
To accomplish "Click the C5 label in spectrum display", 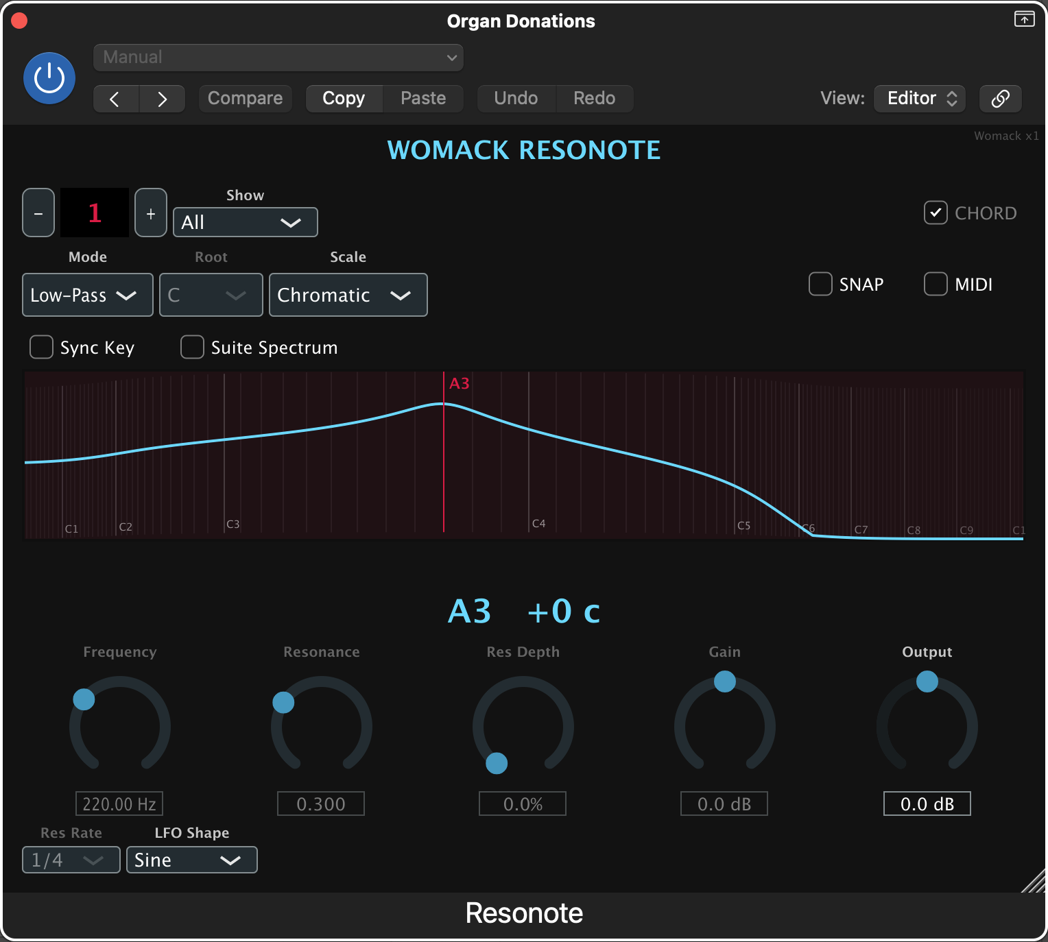I will pyautogui.click(x=744, y=526).
